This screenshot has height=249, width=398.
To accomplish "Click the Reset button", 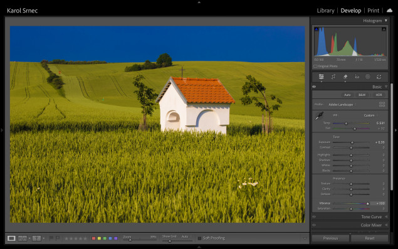I will click(370, 238).
